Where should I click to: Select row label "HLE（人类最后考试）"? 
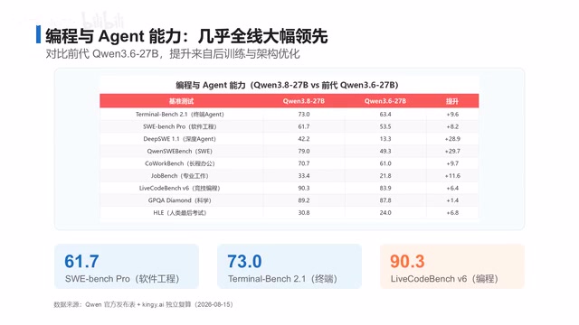click(x=179, y=213)
